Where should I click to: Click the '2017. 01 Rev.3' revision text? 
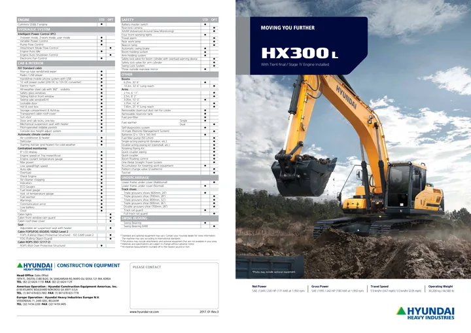[x=209, y=312]
